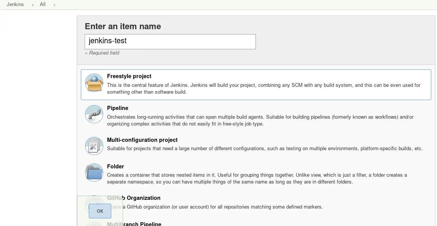Open the Jenkins breadcrumb link
Viewport: 437px width, 226px height.
[15, 5]
